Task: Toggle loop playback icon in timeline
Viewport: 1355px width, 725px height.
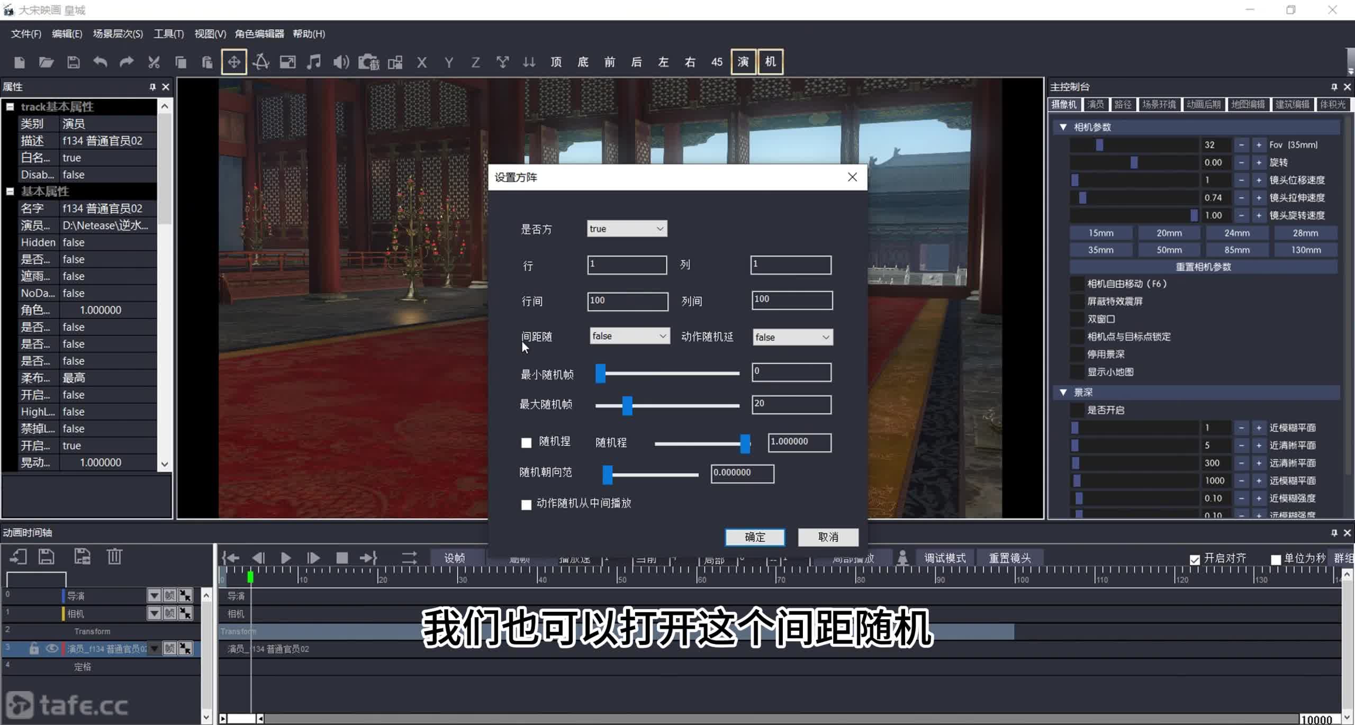Action: tap(409, 558)
